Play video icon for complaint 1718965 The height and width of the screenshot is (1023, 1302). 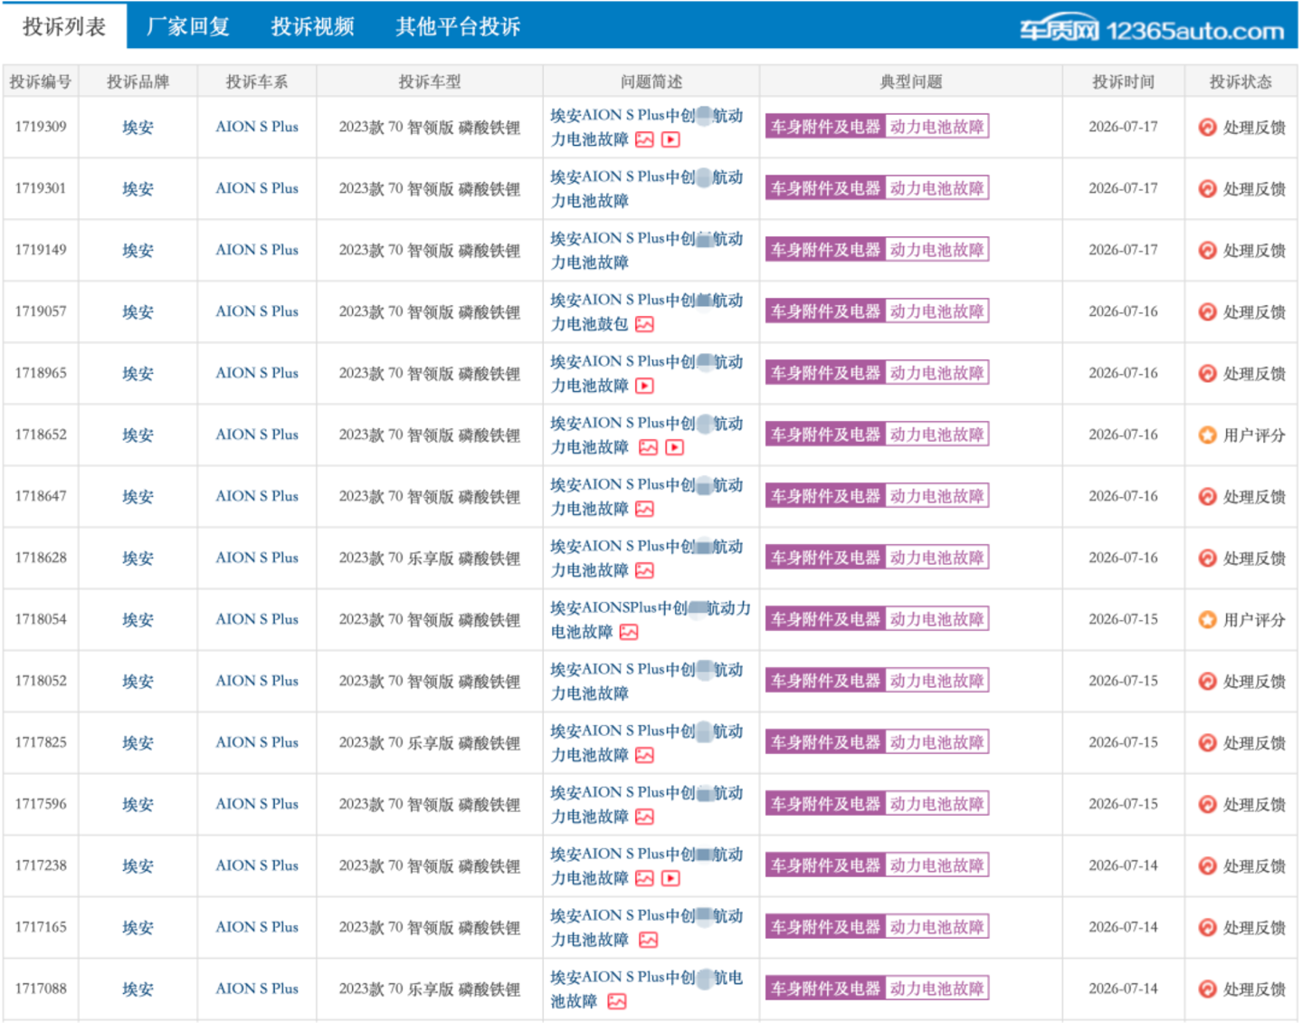(644, 386)
